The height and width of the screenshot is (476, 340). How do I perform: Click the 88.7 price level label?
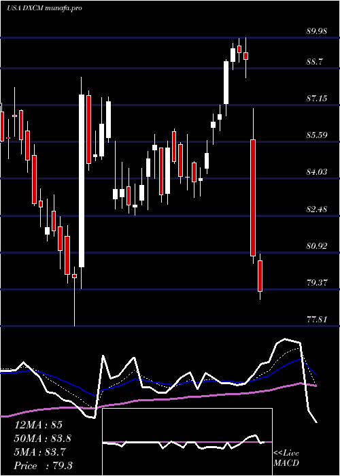point(314,62)
